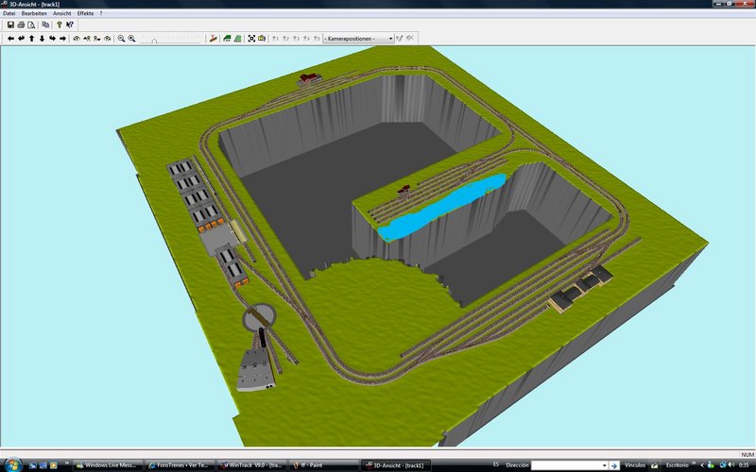The image size is (756, 472).
Task: Jump to saved camera position 4
Action: click(x=306, y=38)
